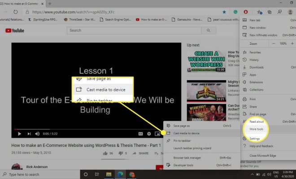Open Extensions from Edge menu
This screenshot has height=179, width=296.
click(268, 82)
